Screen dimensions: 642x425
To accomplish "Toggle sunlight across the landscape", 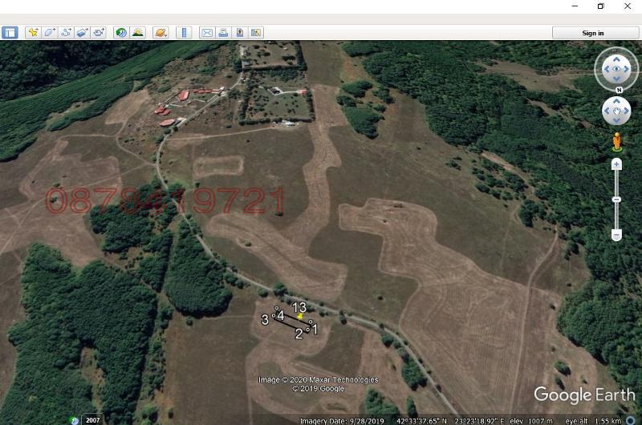I will pos(137,33).
